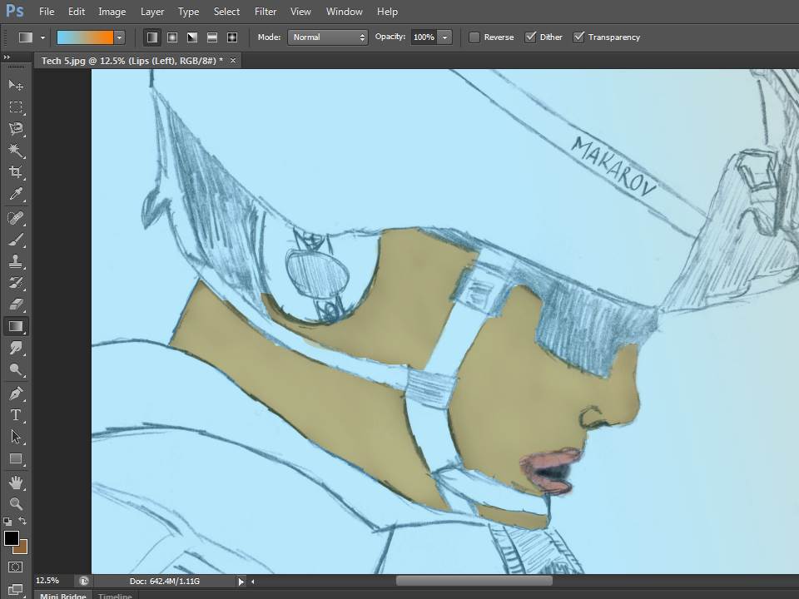Switch to the Mini Bridge tab

62,596
